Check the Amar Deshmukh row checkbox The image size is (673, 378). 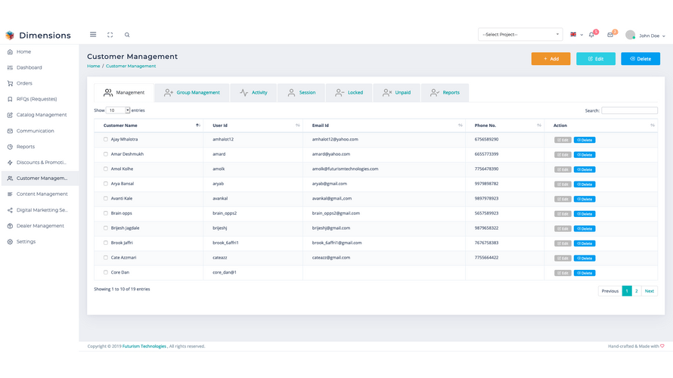pyautogui.click(x=106, y=154)
